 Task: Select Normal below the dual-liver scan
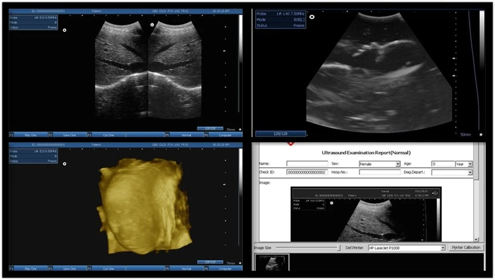click(x=186, y=135)
